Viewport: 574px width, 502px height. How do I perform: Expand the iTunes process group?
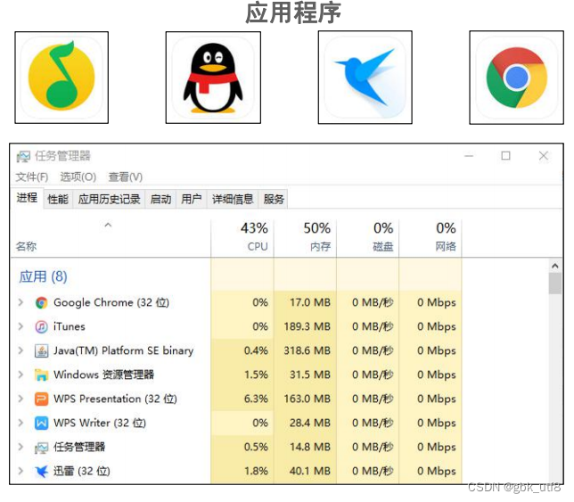tap(20, 326)
